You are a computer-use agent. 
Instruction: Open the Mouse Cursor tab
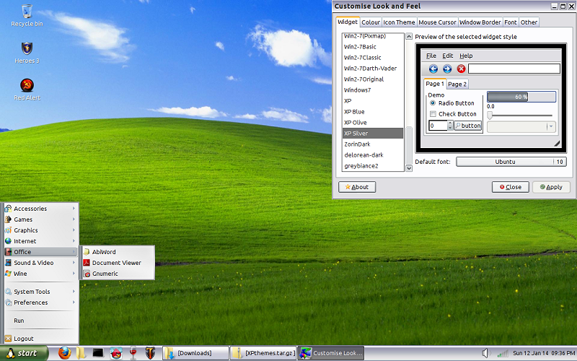click(x=437, y=22)
